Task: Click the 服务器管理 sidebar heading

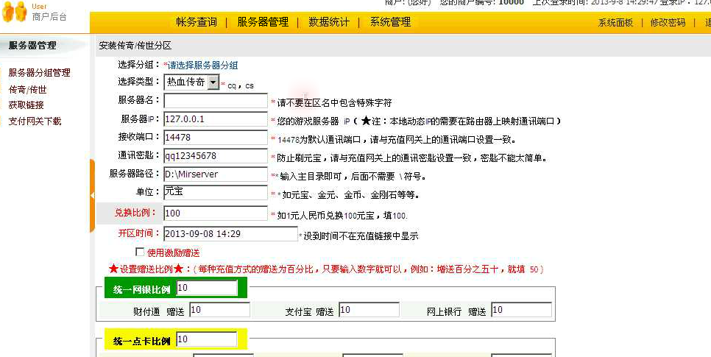Action: tap(32, 46)
